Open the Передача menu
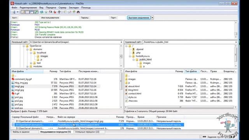 pyautogui.click(x=51, y=8)
